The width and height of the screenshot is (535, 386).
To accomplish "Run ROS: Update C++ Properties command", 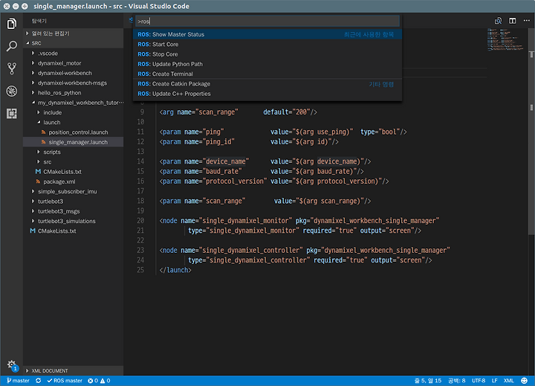I will [x=267, y=94].
